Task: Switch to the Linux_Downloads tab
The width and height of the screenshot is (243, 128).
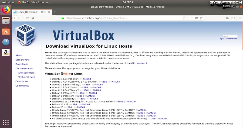Action: pyautogui.click(x=31, y=12)
